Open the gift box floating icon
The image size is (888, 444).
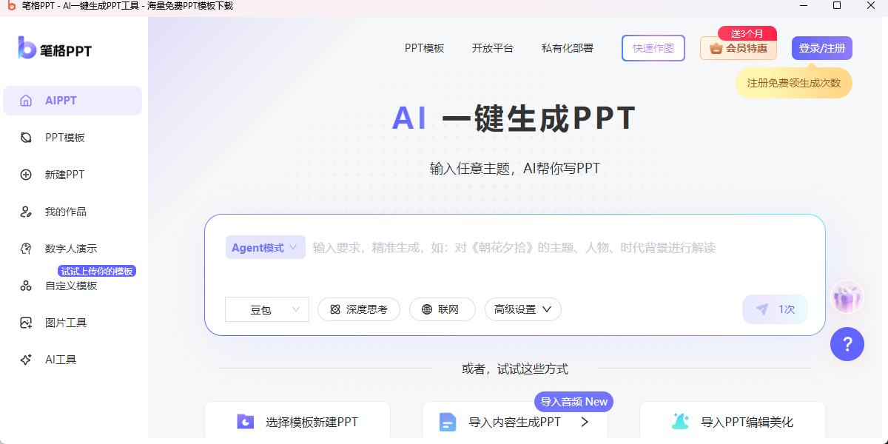pos(847,297)
